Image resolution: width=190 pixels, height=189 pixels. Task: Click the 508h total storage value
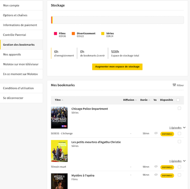click(x=115, y=52)
